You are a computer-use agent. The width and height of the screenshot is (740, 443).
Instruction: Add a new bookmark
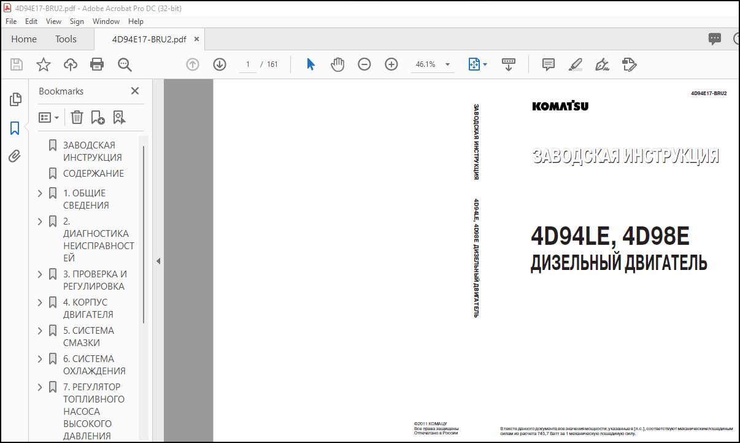98,117
